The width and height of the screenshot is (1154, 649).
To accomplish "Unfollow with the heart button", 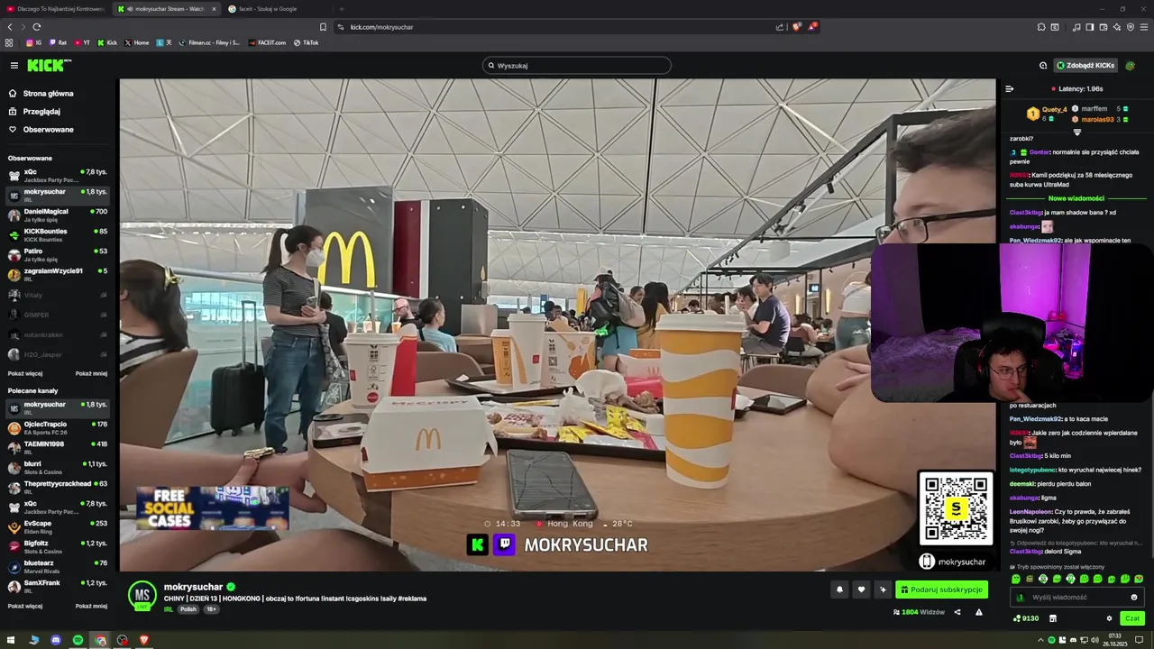I will click(861, 590).
